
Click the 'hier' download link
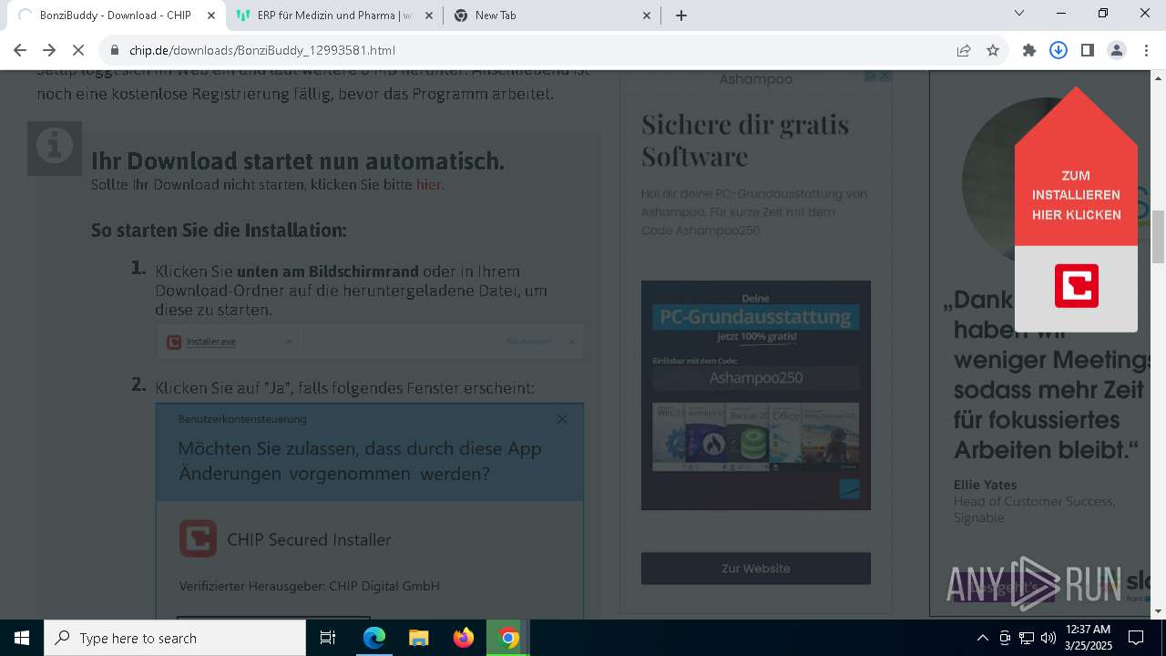[x=428, y=184]
